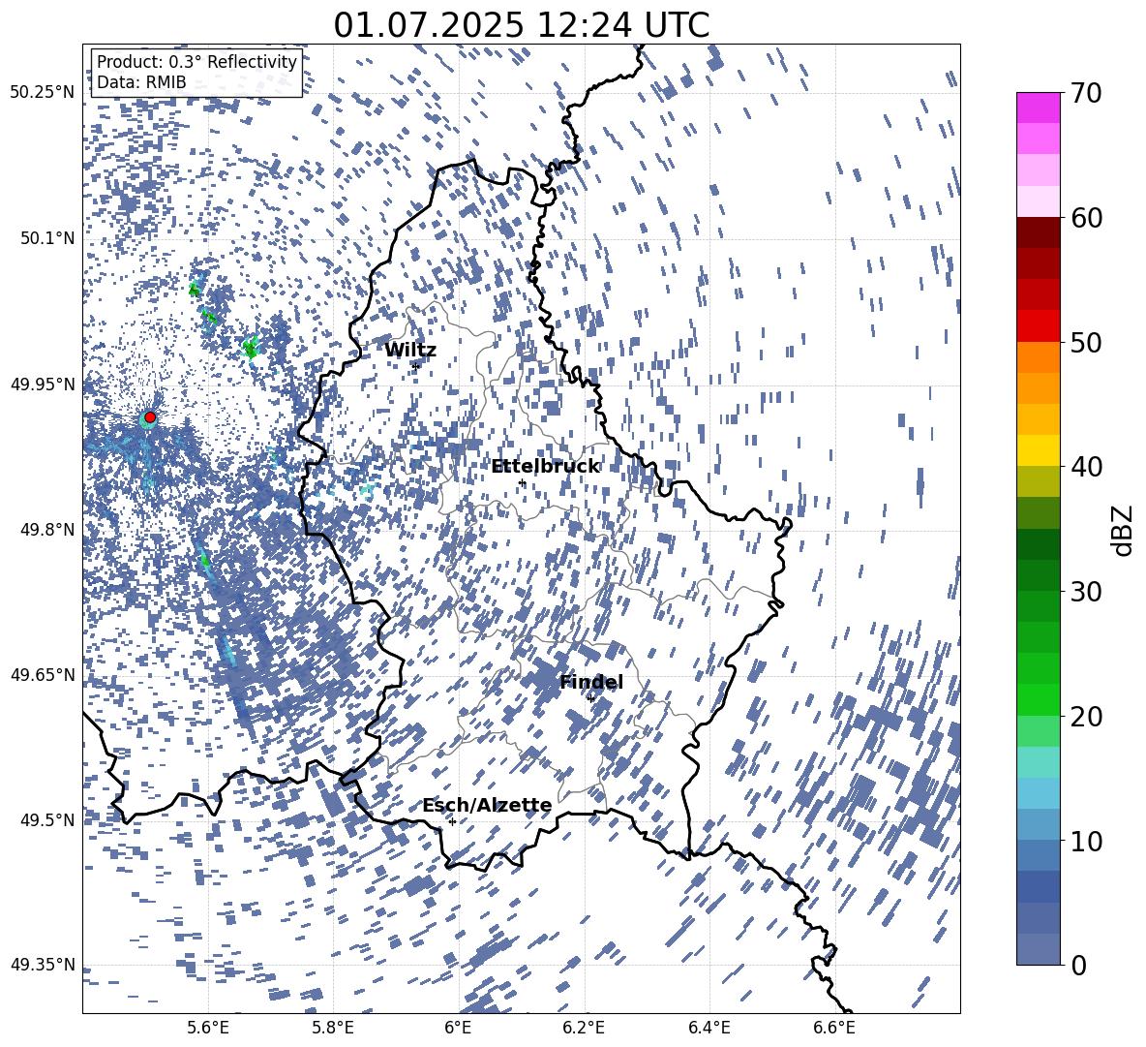Click the 50.1°N latitude label
Image resolution: width=1146 pixels, height=1047 pixels.
[x=46, y=237]
